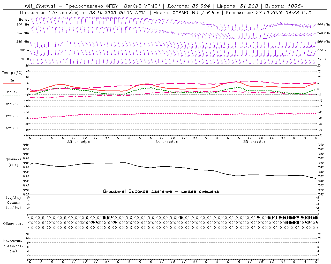
Task: Click the Долгота: 85.994 field
Action: tap(189, 6)
